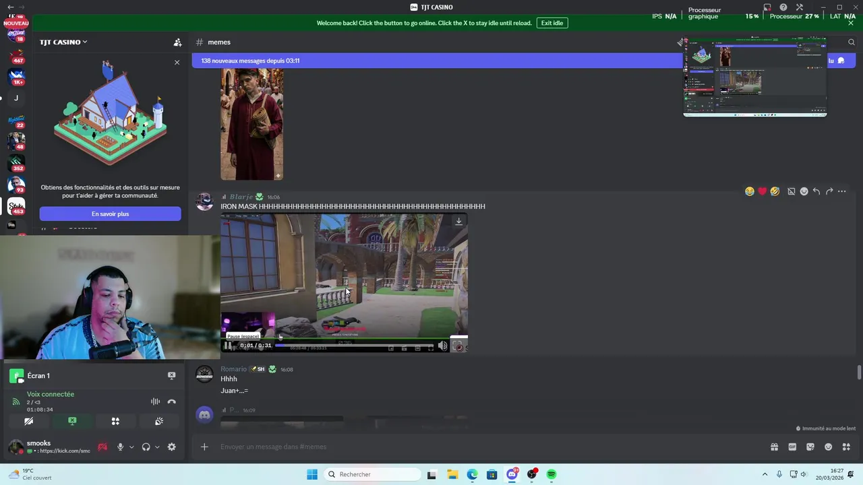
Task: Open Spotify from the taskbar
Action: click(x=552, y=474)
